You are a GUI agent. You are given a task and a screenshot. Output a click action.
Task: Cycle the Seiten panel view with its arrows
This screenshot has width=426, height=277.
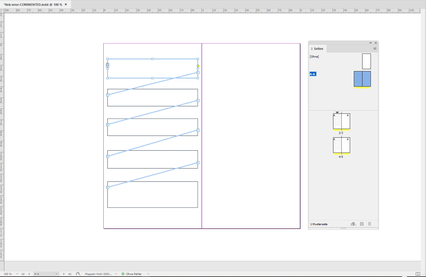312,49
